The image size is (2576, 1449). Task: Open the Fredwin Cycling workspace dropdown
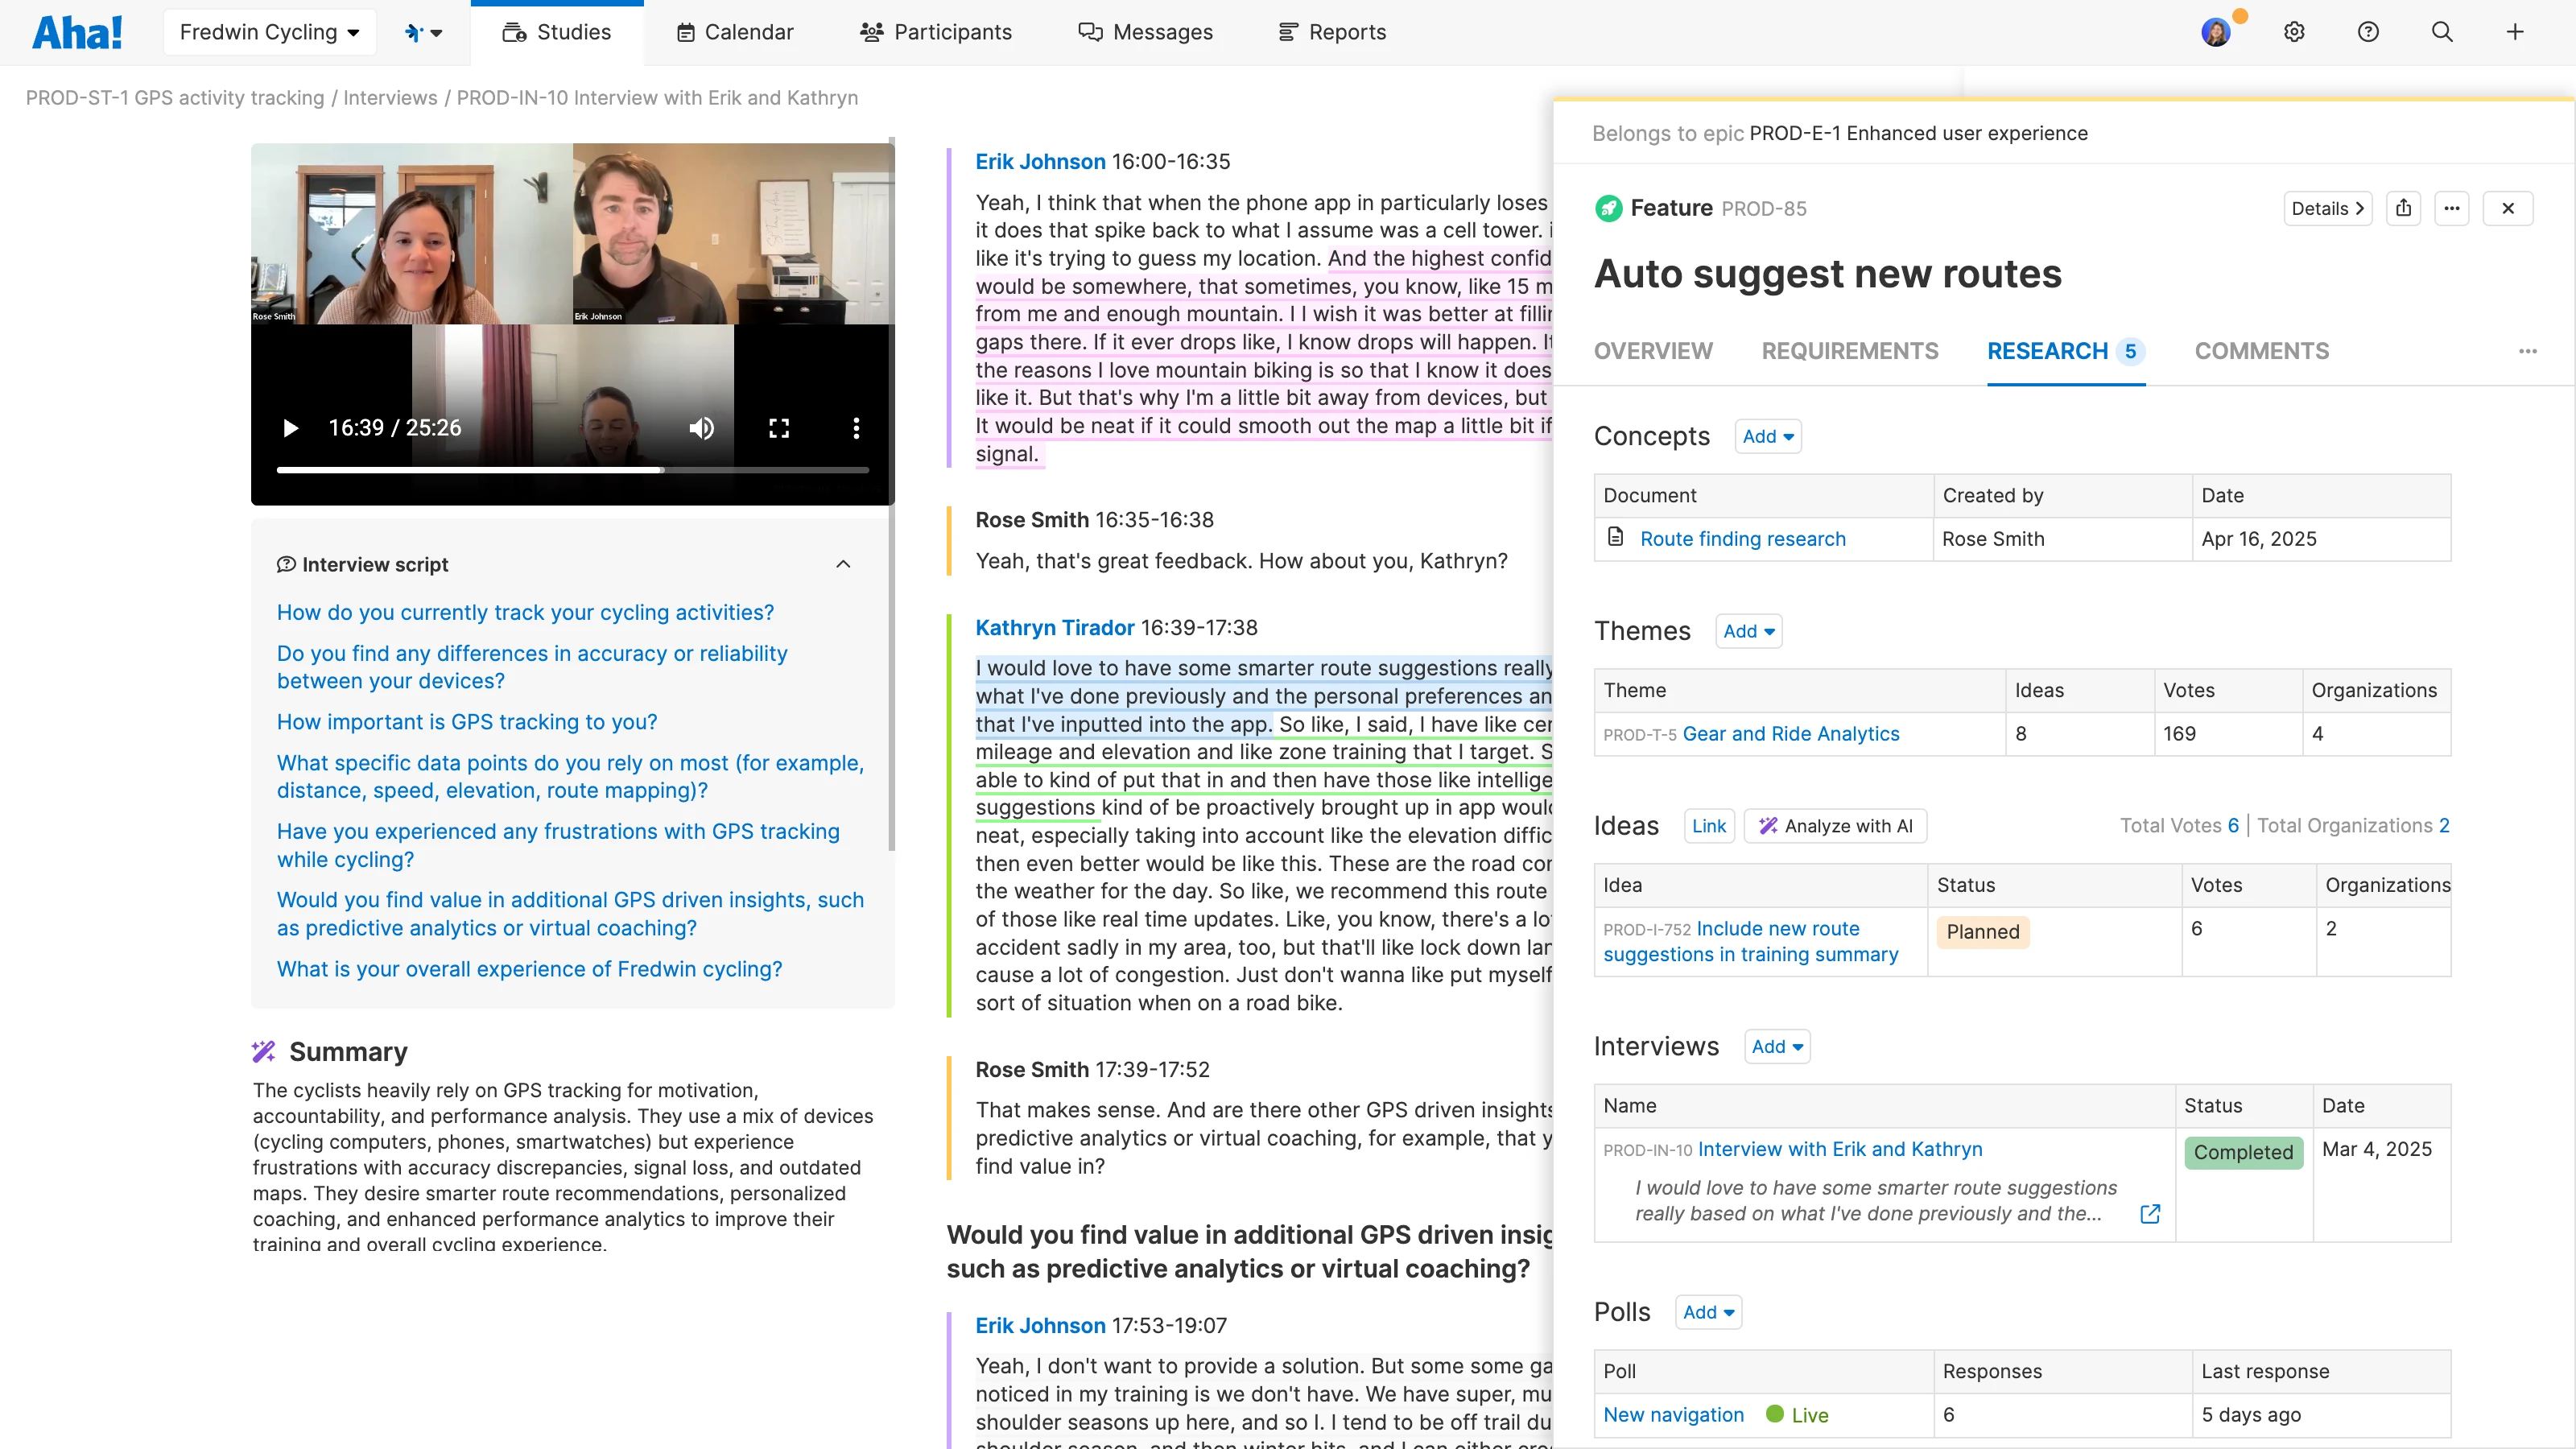pos(269,31)
